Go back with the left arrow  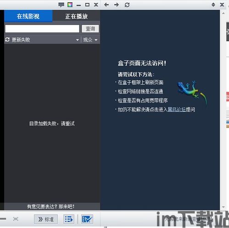[x=106, y=5]
